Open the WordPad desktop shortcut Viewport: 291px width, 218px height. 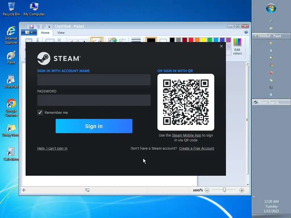(x=11, y=81)
